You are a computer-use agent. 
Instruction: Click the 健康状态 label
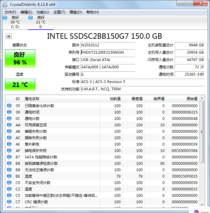coord(20,45)
